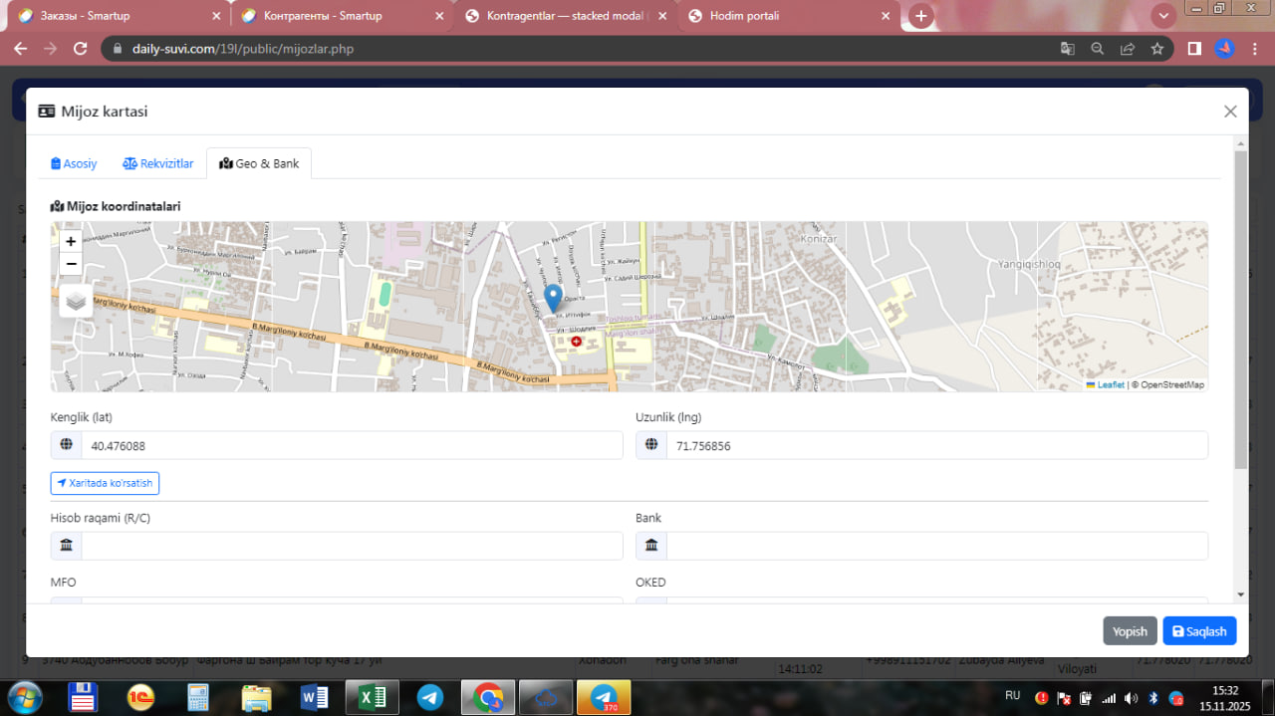Click the Kenglik (lat) input field
This screenshot has height=716, width=1275.
(x=351, y=446)
